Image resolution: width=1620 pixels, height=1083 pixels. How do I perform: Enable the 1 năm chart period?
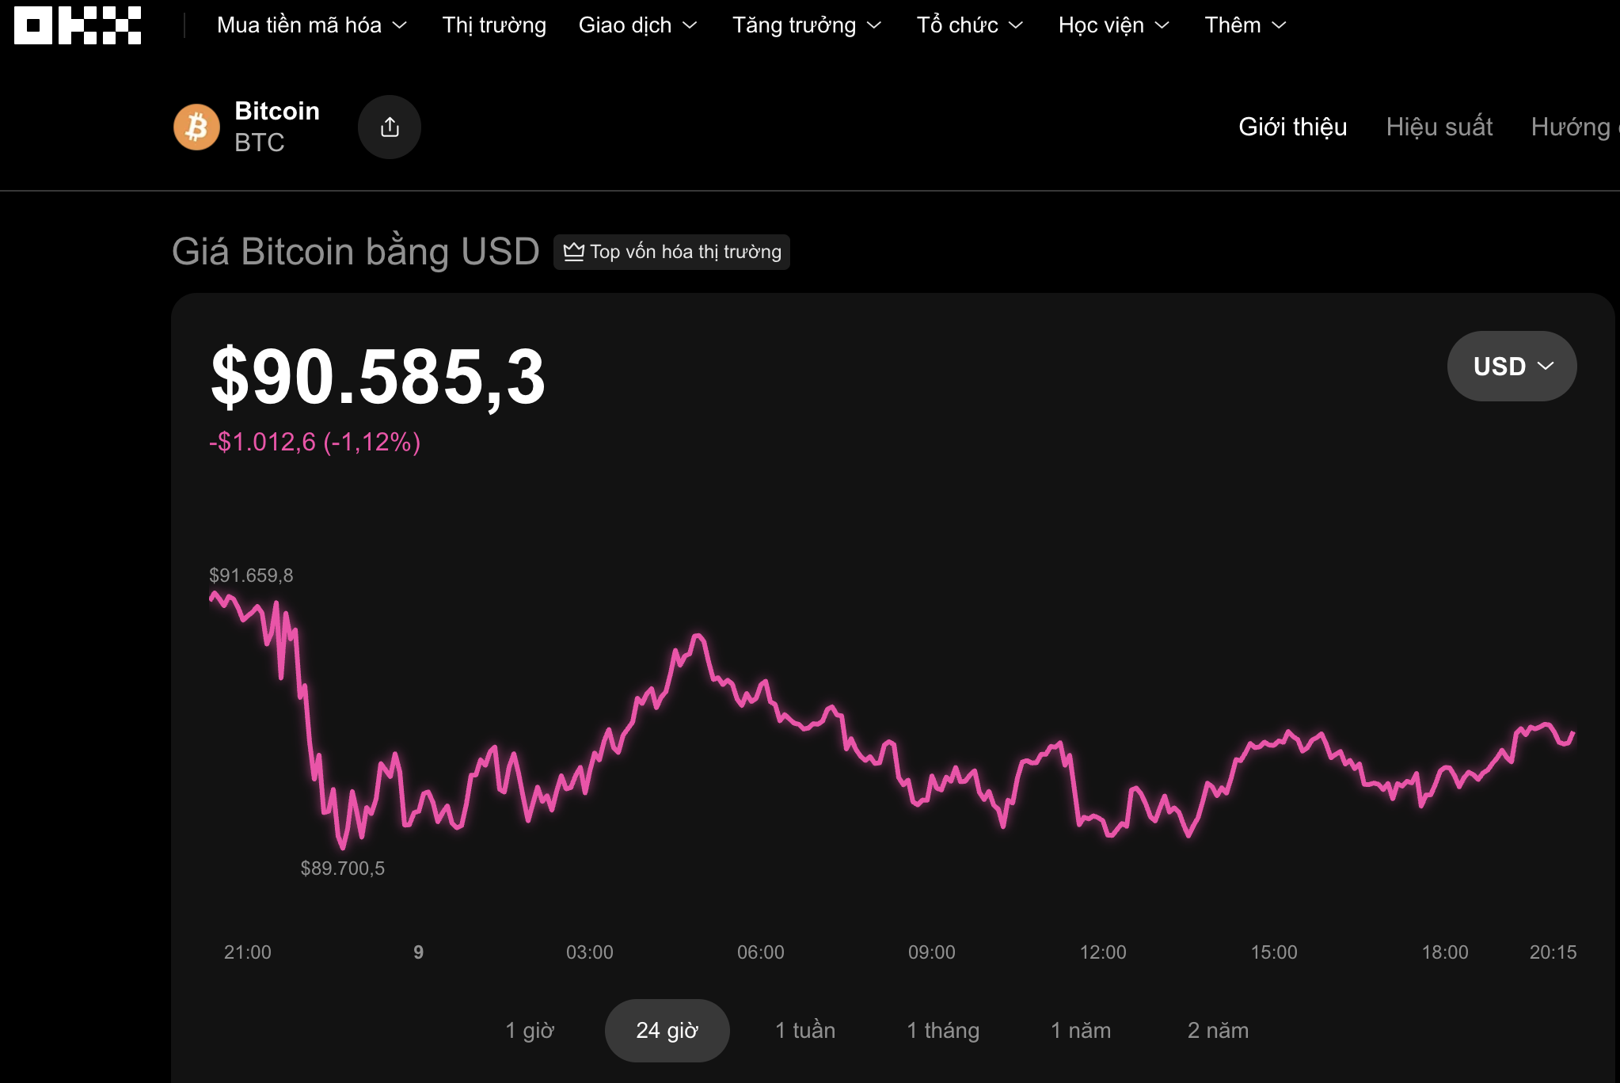1081,1030
